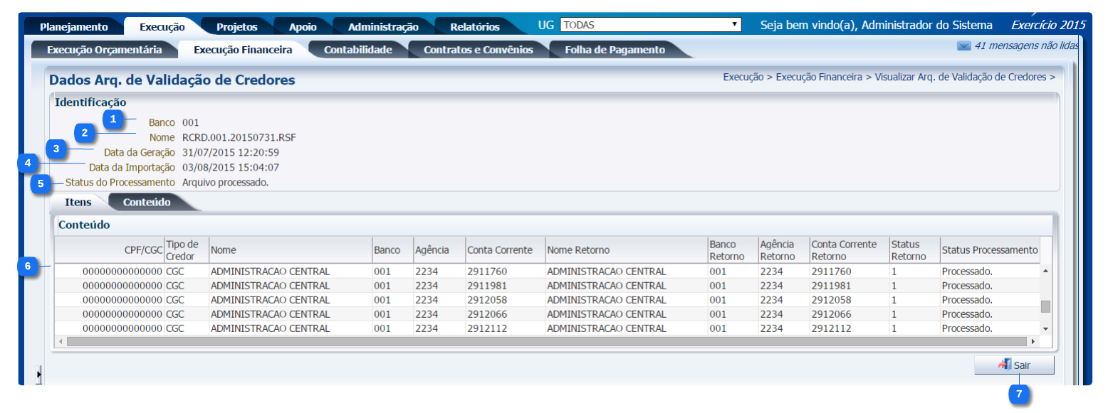Open the Contabilidade sub-tab
This screenshot has width=1113, height=413.
(357, 50)
